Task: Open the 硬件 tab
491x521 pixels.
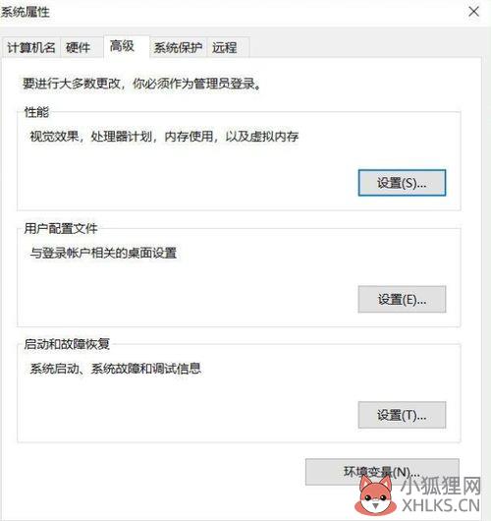Action: pos(78,48)
